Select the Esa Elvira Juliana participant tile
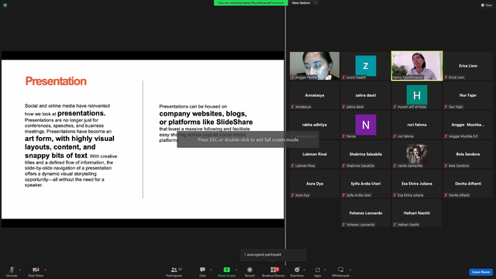Image resolution: width=496 pixels, height=279 pixels. [x=417, y=184]
